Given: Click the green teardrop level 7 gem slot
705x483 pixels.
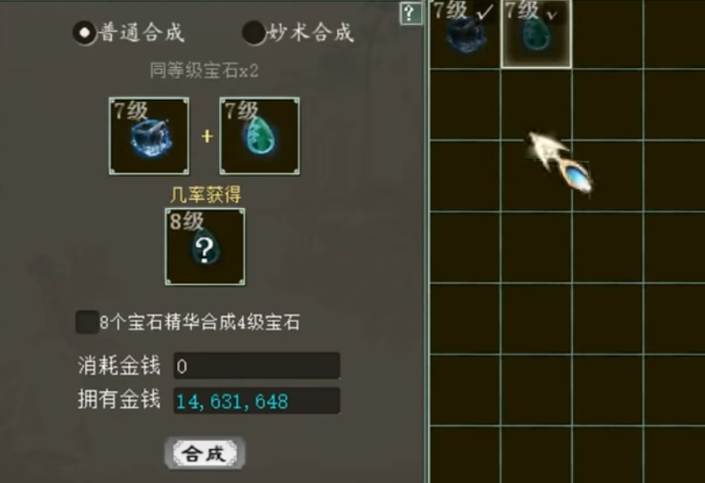Looking at the screenshot, I should tap(260, 136).
